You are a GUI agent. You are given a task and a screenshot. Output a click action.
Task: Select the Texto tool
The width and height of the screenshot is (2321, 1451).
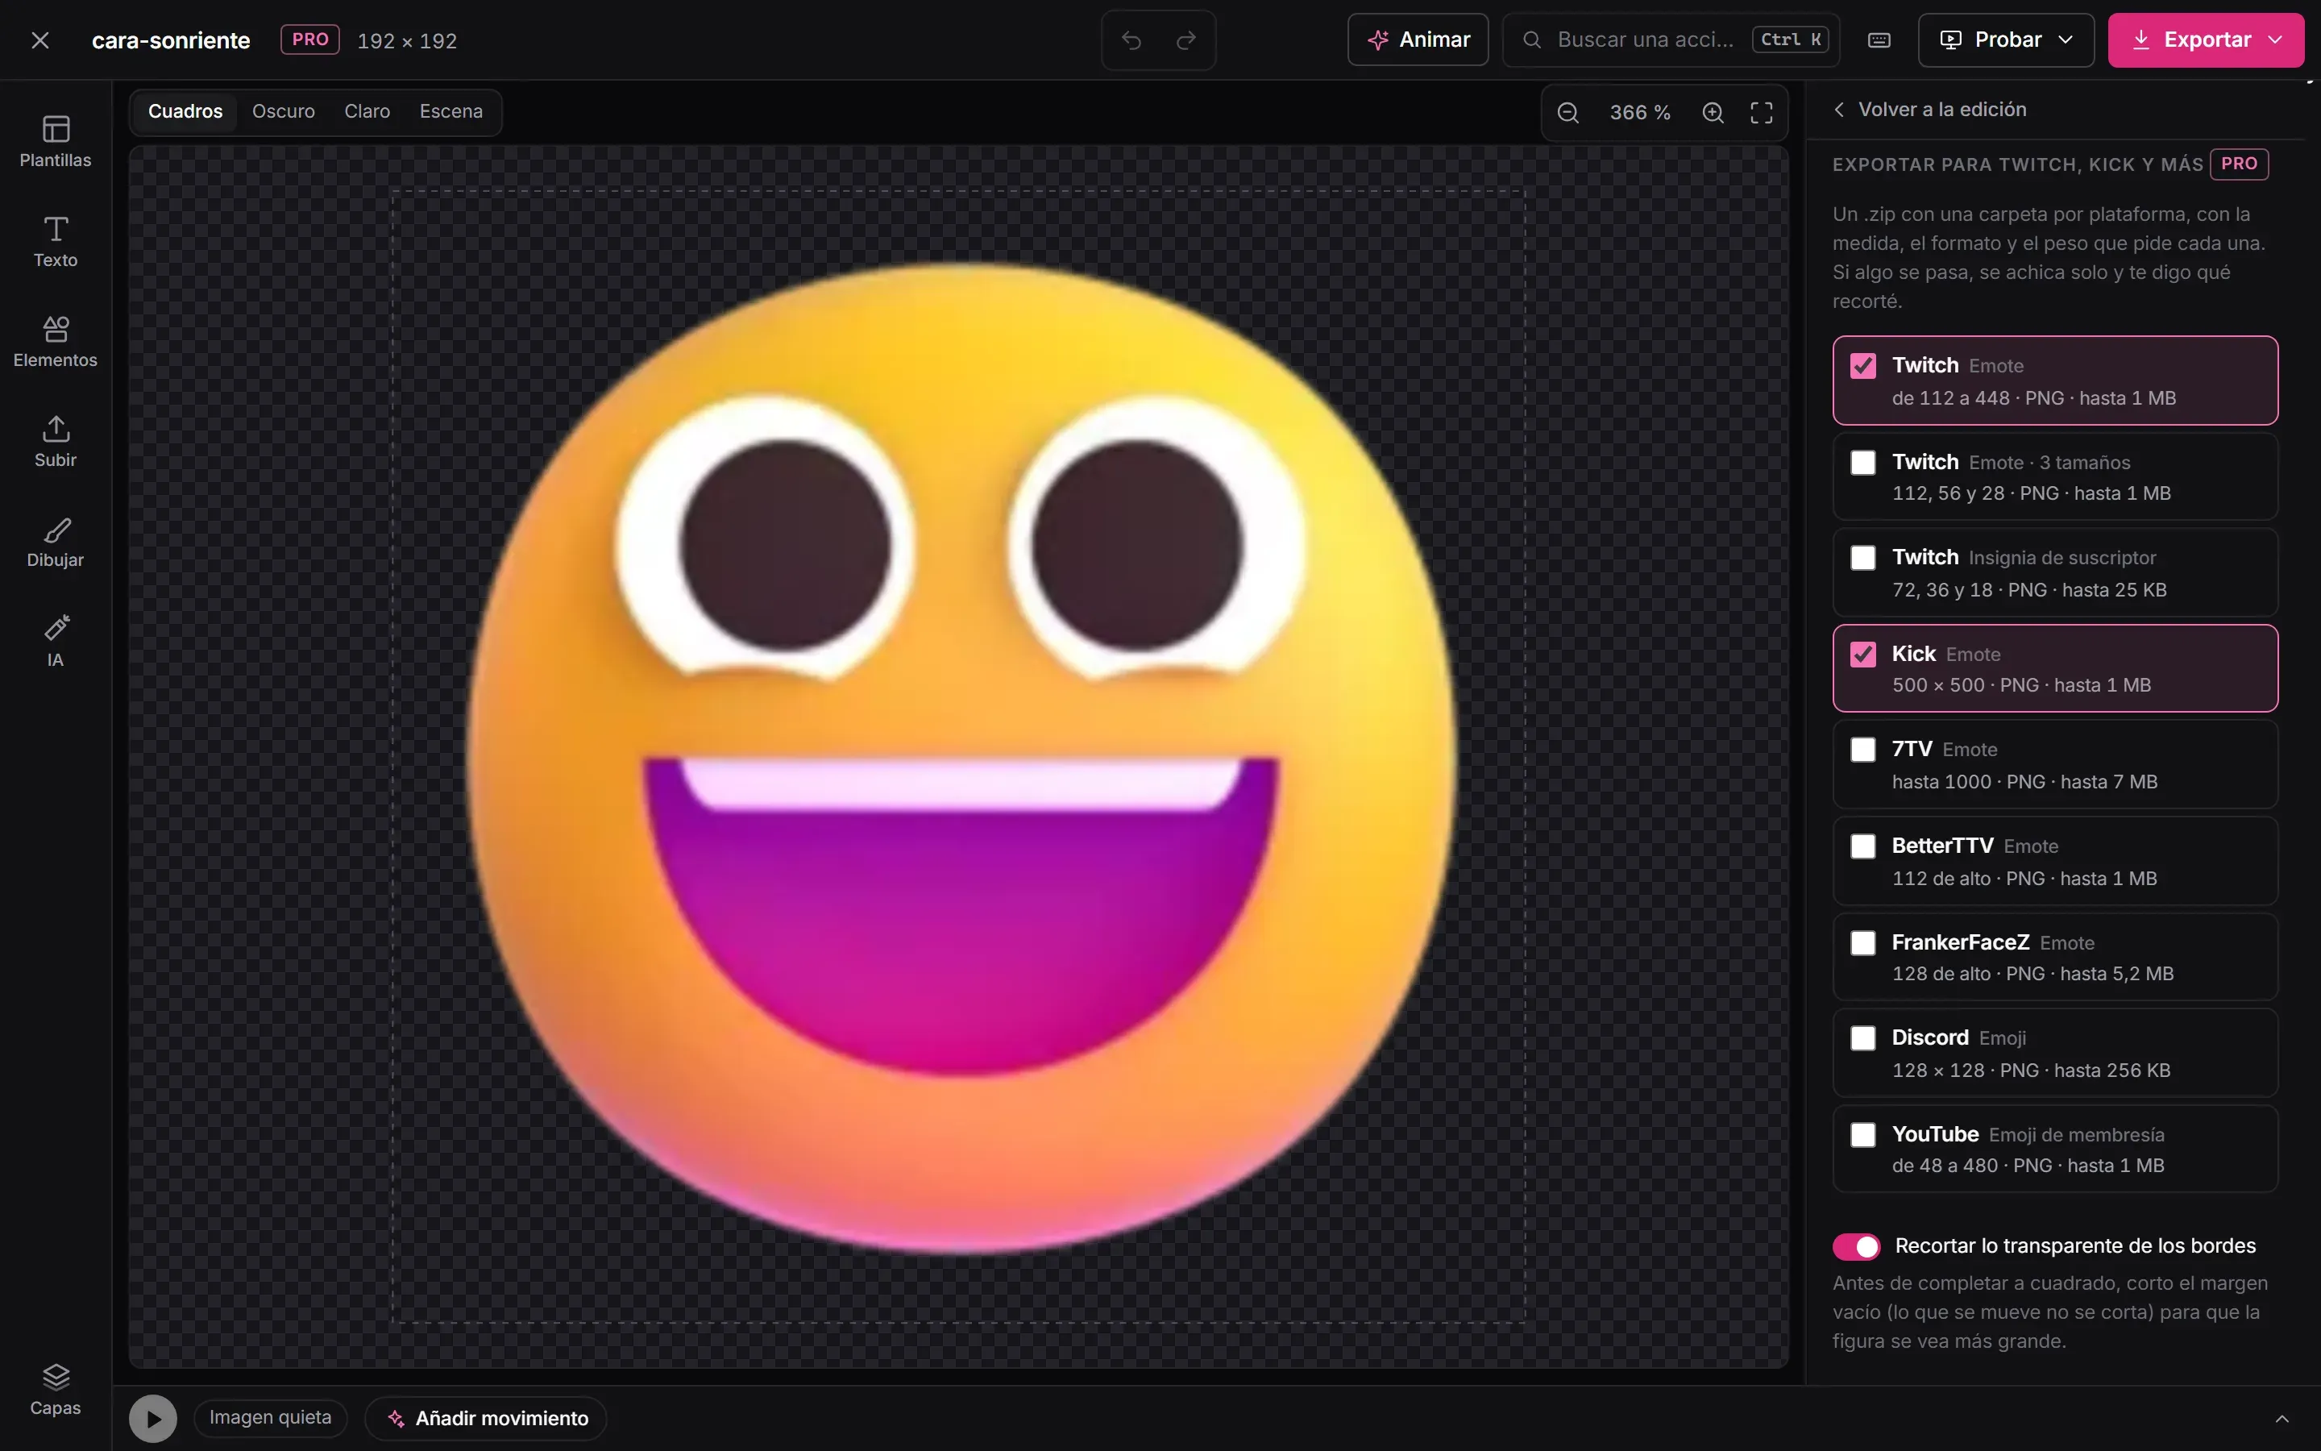(x=56, y=242)
